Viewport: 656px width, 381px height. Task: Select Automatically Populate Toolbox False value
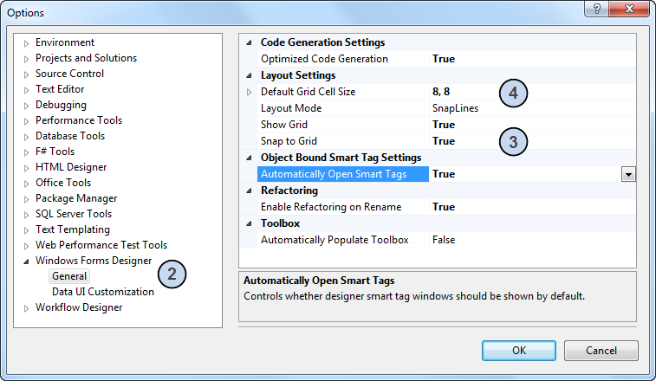[444, 240]
